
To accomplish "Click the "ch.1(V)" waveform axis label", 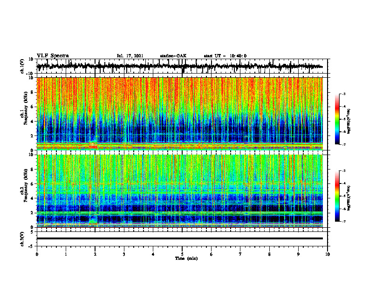I will (22, 66).
